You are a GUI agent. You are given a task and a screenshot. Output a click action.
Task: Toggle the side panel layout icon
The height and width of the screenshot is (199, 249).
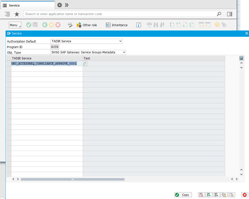(x=229, y=14)
